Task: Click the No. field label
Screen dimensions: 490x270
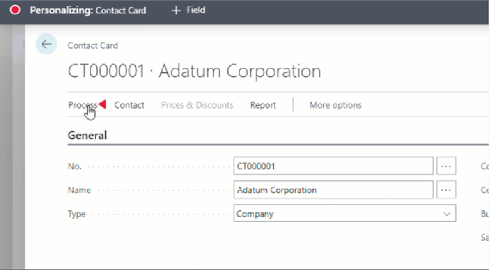Action: [75, 166]
